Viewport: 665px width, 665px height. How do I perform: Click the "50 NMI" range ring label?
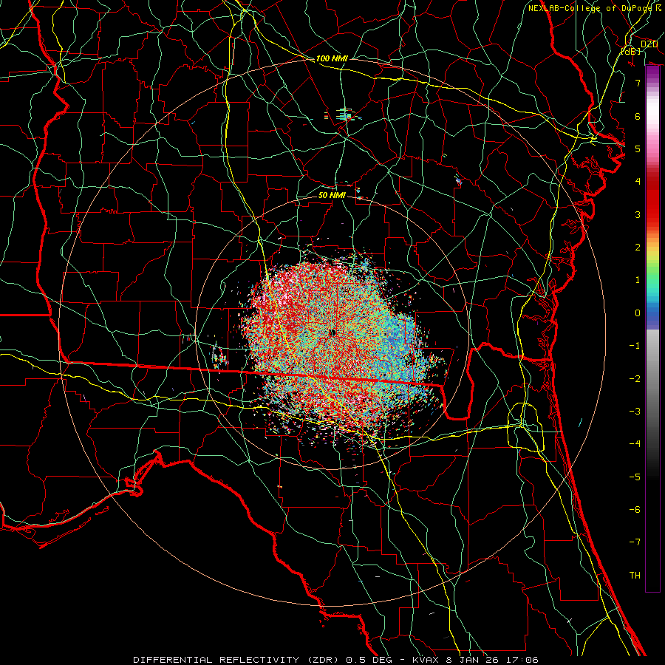(332, 195)
